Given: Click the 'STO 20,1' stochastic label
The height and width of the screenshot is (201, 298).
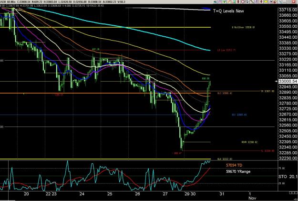Looking at the screenshot, I should coord(288,177).
